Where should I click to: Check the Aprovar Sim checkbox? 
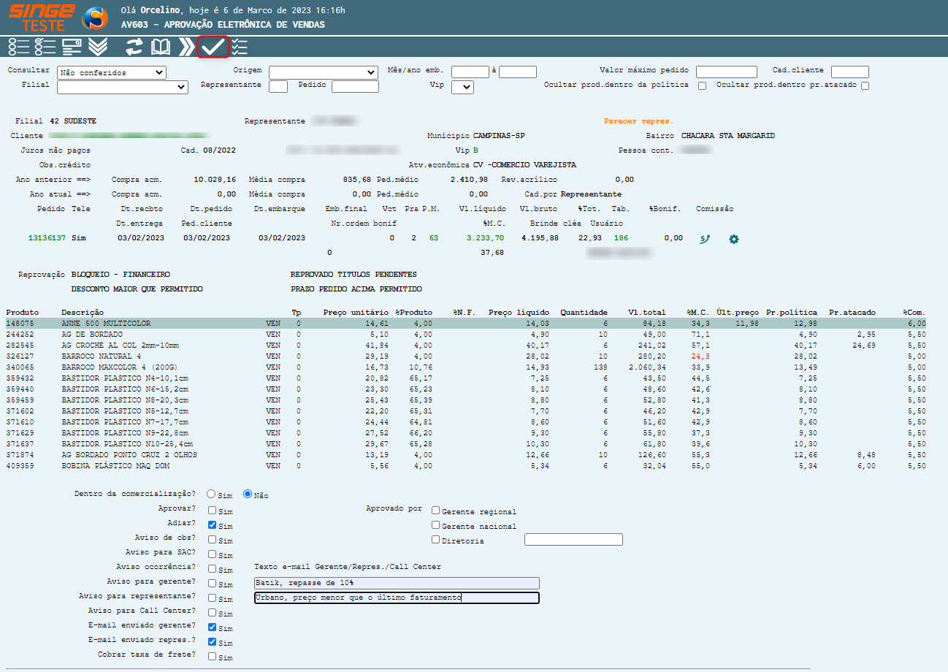pyautogui.click(x=212, y=511)
